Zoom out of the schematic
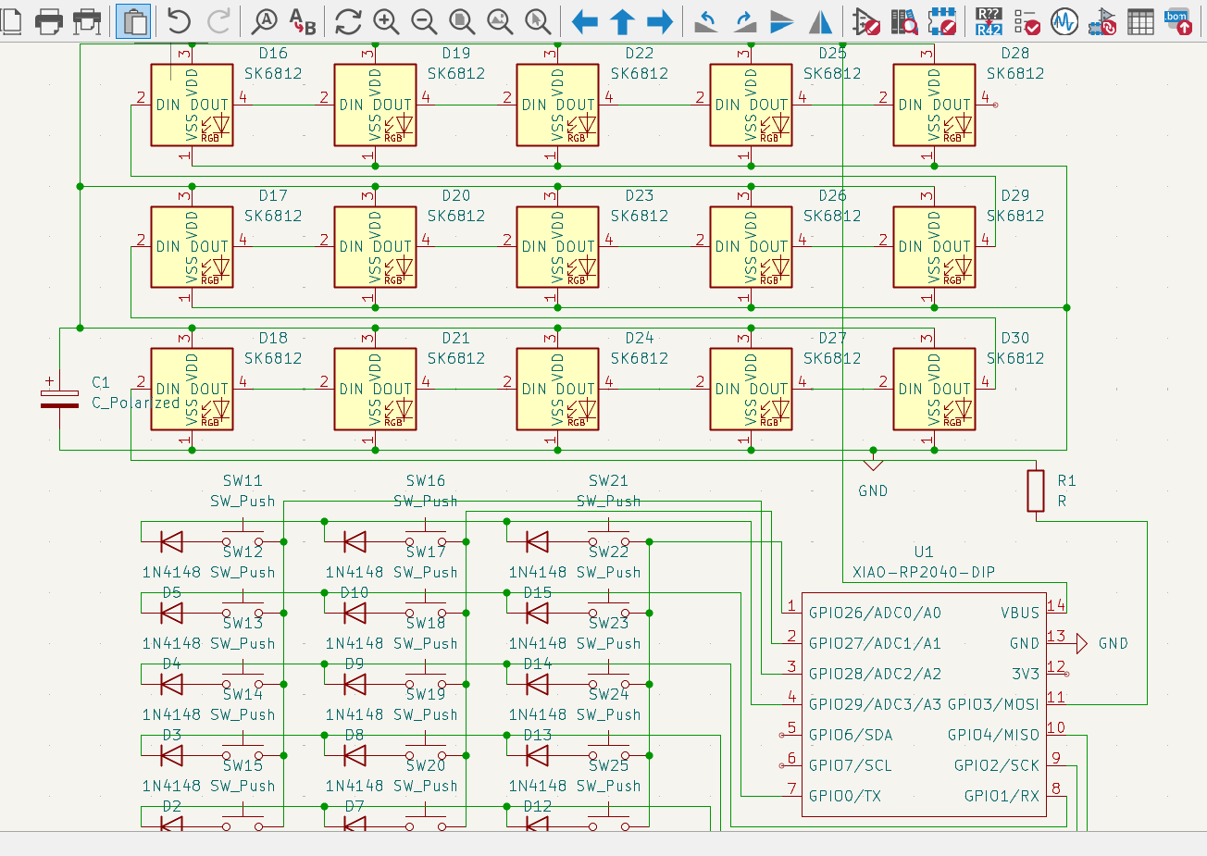The width and height of the screenshot is (1207, 856). coord(424,20)
